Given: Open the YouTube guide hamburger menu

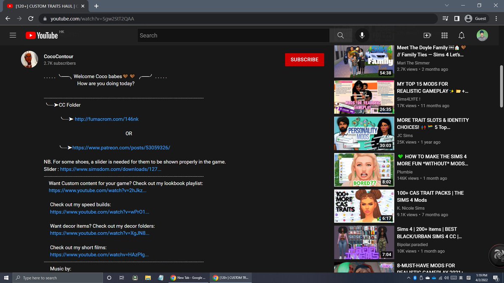Looking at the screenshot, I should point(13,36).
